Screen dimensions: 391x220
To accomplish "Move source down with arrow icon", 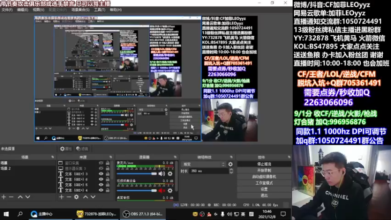I will [93, 197].
